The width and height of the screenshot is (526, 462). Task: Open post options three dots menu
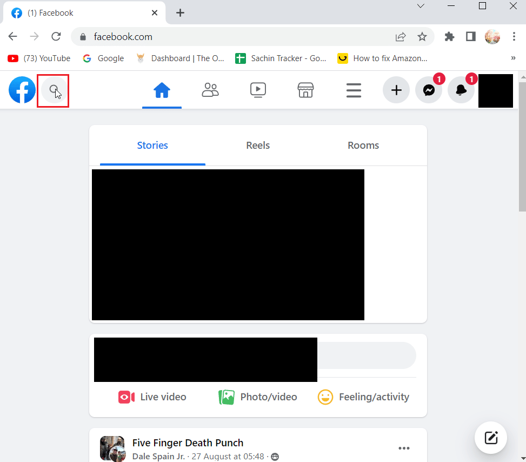[x=404, y=448]
